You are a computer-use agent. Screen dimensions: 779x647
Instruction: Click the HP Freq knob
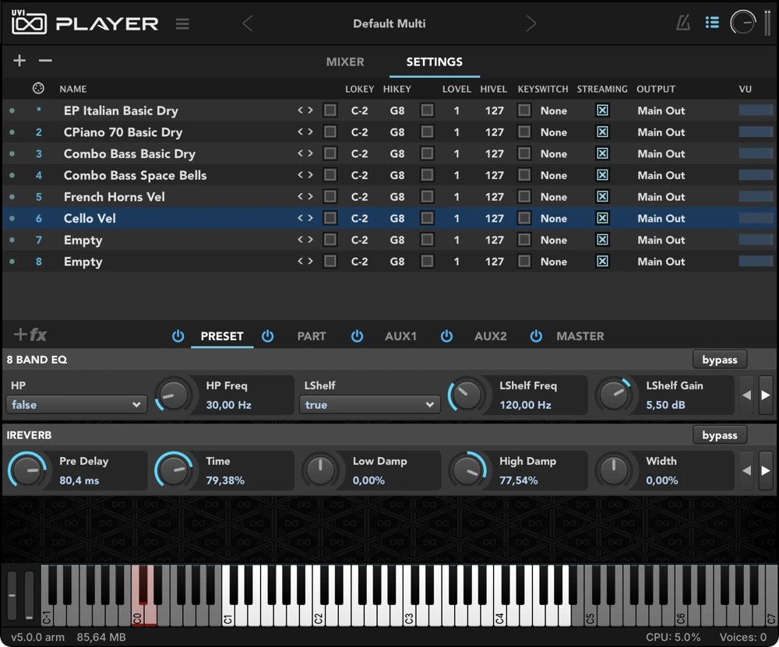174,396
